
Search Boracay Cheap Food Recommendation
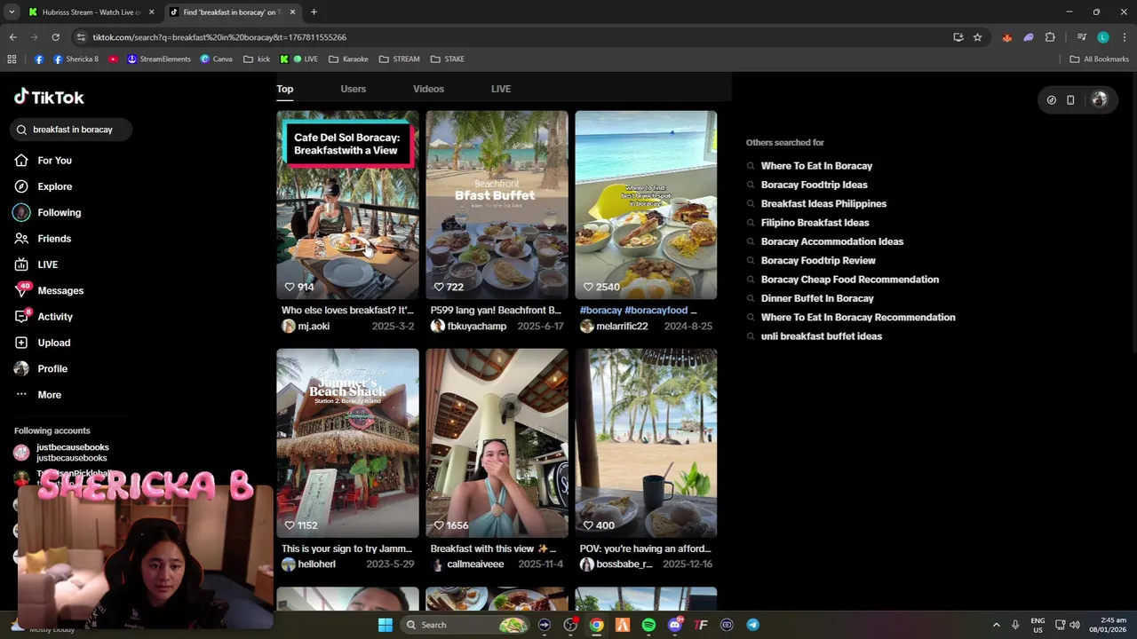[x=849, y=280]
